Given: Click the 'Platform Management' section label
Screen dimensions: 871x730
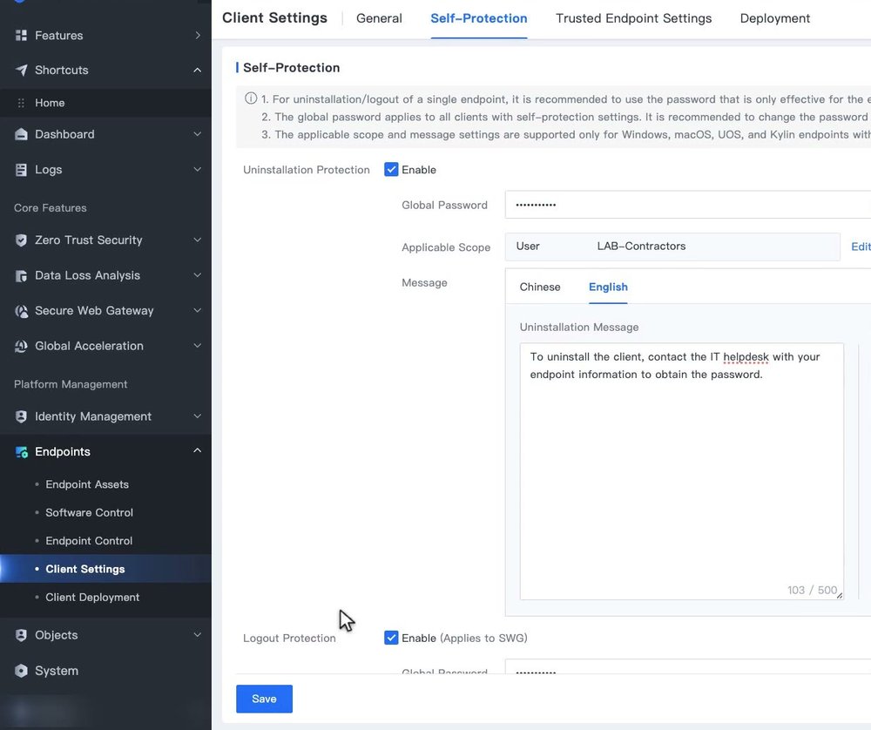Looking at the screenshot, I should point(71,384).
